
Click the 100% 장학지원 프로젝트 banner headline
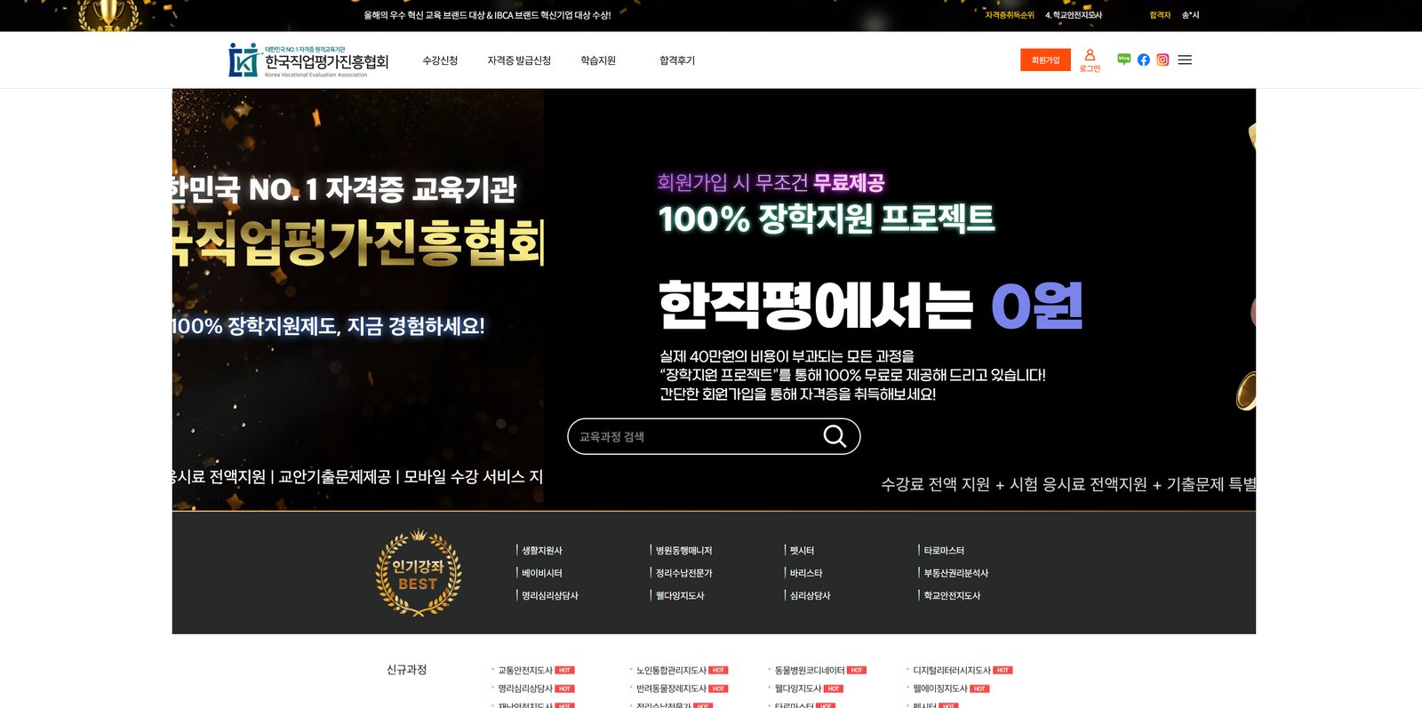pos(827,218)
